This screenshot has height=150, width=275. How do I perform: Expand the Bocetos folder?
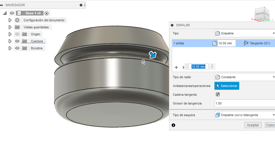[10, 48]
